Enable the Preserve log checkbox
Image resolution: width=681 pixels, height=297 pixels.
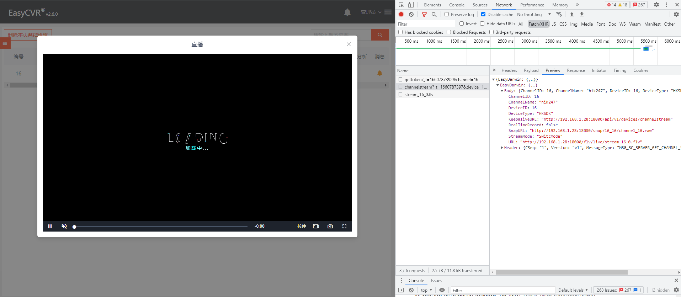[x=447, y=14]
